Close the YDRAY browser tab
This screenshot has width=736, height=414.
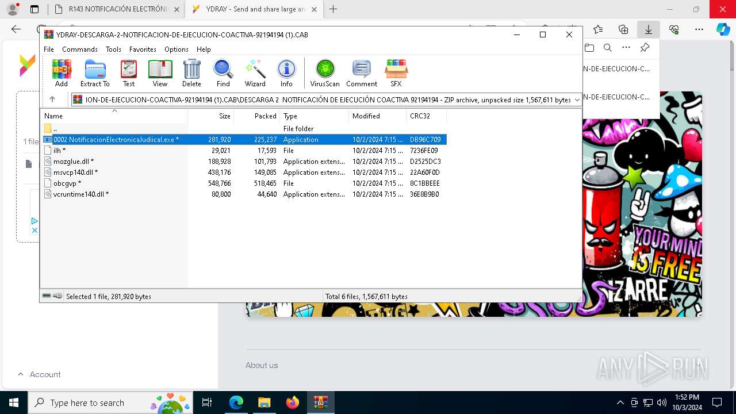tap(314, 9)
